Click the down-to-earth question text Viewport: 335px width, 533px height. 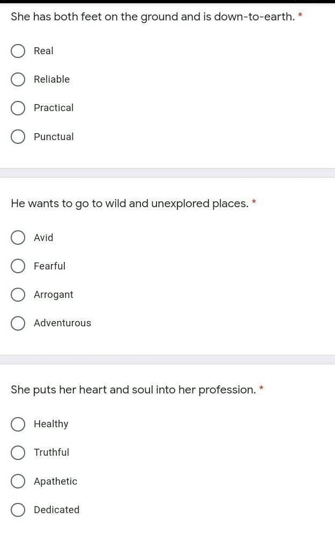153,17
